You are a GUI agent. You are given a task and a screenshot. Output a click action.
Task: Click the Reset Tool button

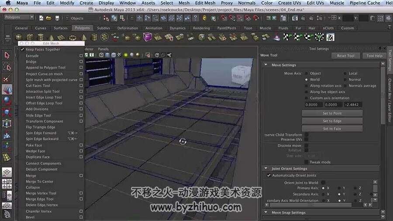pos(346,56)
